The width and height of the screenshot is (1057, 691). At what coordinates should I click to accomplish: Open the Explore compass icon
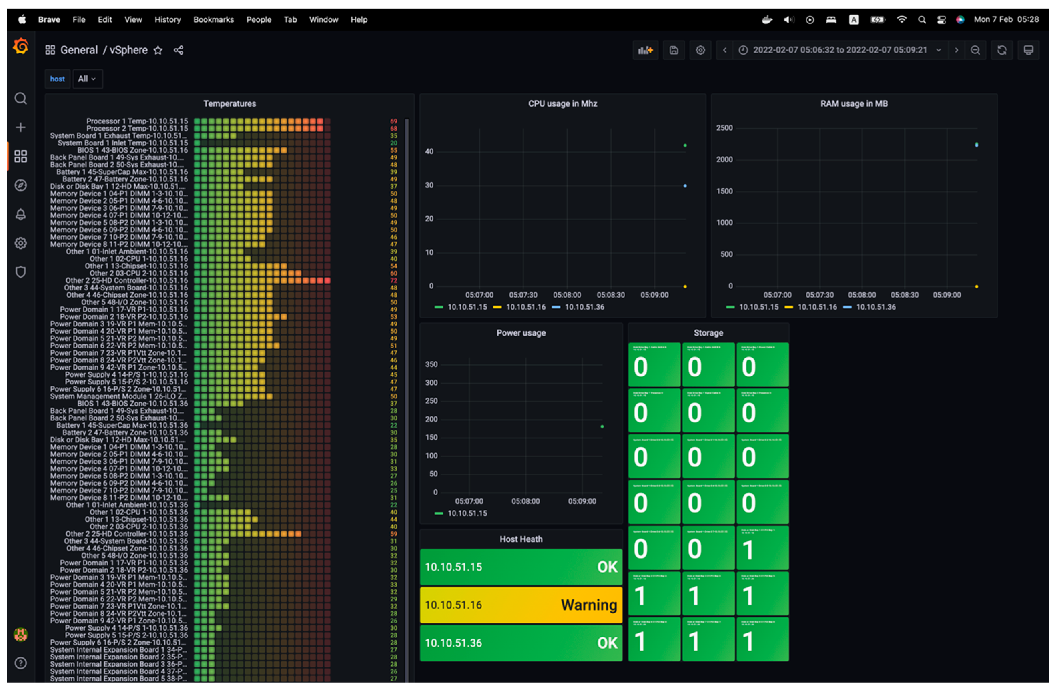click(20, 185)
